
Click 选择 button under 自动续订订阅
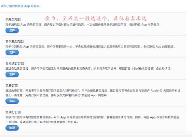[x=12, y=74]
